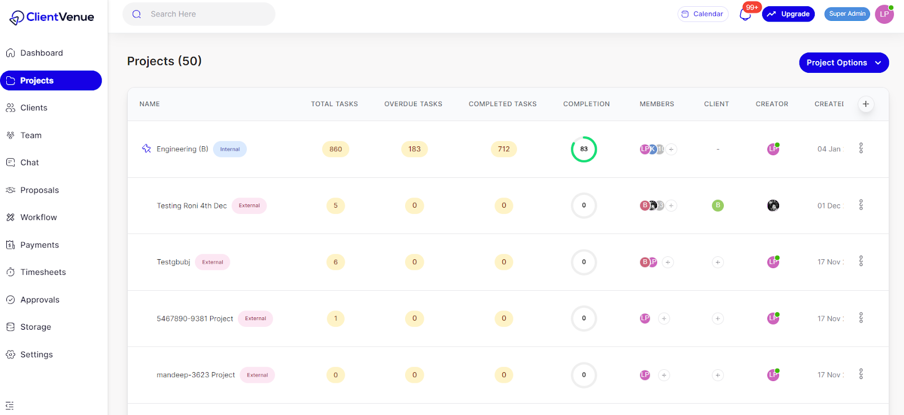The height and width of the screenshot is (415, 904).
Task: Add a client to mandeep-3623 Project
Action: pos(718,375)
